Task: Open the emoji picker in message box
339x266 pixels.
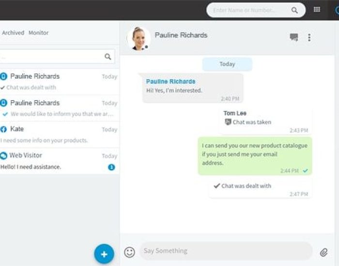Action: pyautogui.click(x=129, y=252)
